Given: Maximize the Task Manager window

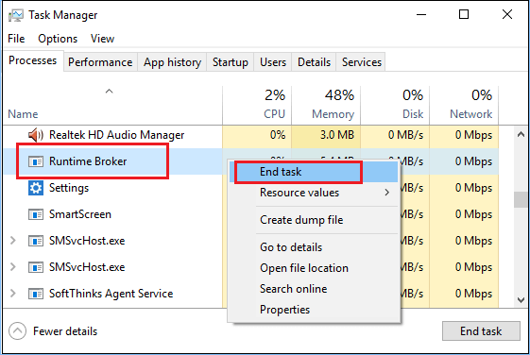Looking at the screenshot, I should tap(464, 14).
